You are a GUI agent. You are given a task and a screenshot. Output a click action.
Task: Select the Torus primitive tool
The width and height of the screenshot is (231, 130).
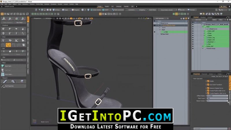3,33
